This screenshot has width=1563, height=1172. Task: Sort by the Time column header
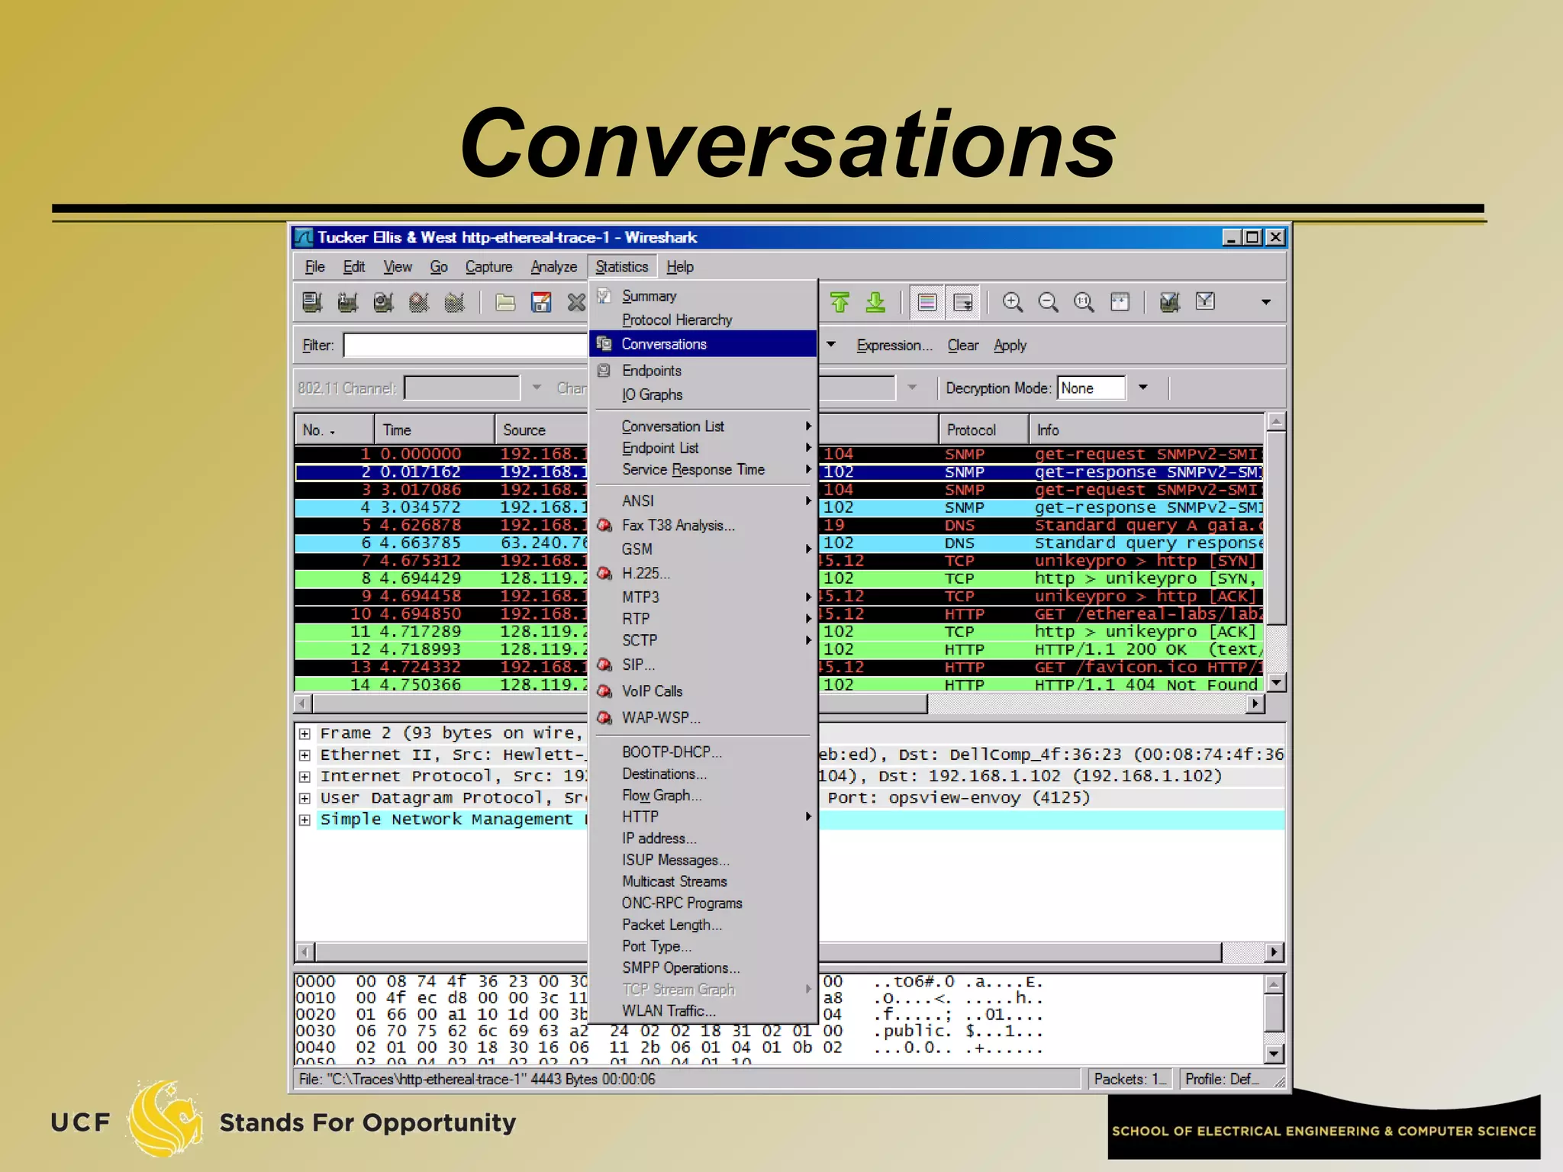434,430
